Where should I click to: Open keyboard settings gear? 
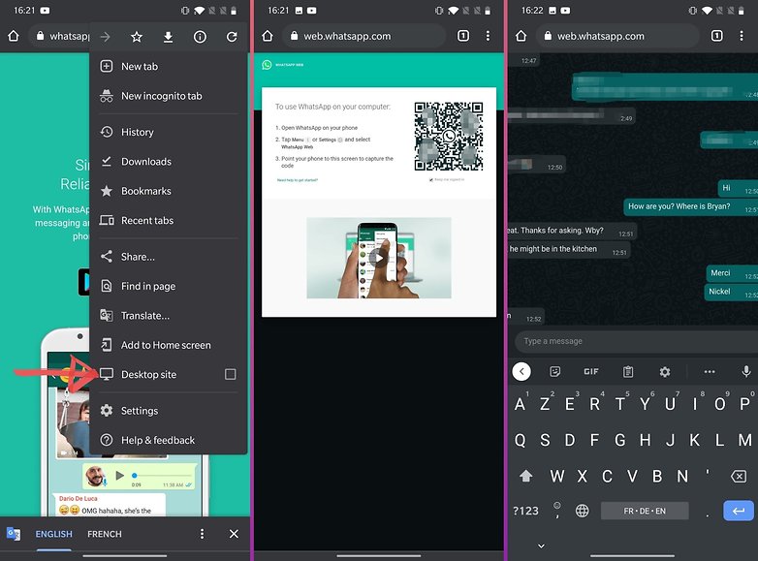click(665, 371)
